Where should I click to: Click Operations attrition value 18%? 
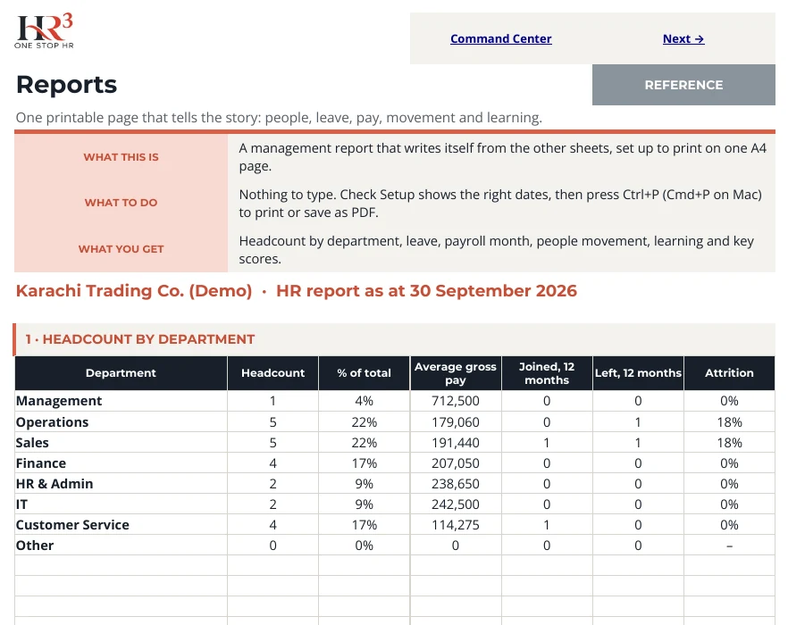729,422
